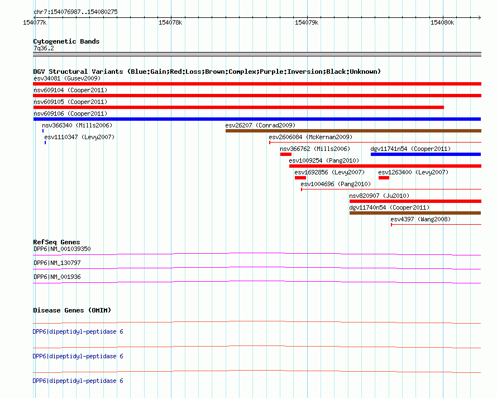Click the esv1004696 (Pang2010) label text
This screenshot has width=497, height=398.
point(336,184)
